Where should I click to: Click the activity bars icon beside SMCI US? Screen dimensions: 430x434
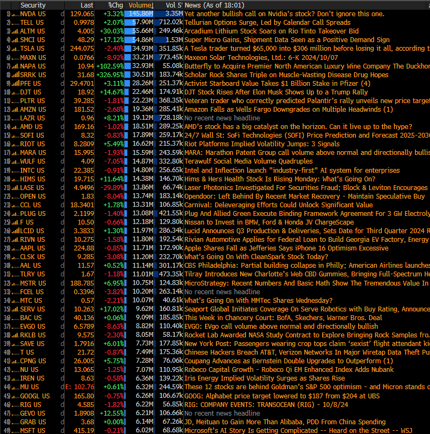[15, 40]
